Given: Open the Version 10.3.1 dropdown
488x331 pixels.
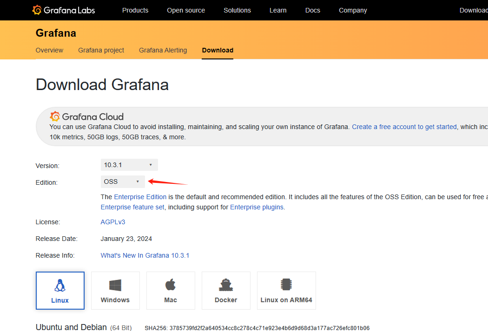Looking at the screenshot, I should tap(129, 165).
